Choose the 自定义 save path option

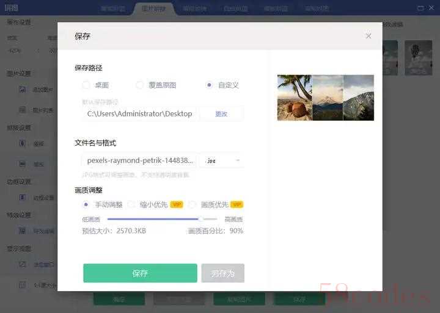click(209, 85)
